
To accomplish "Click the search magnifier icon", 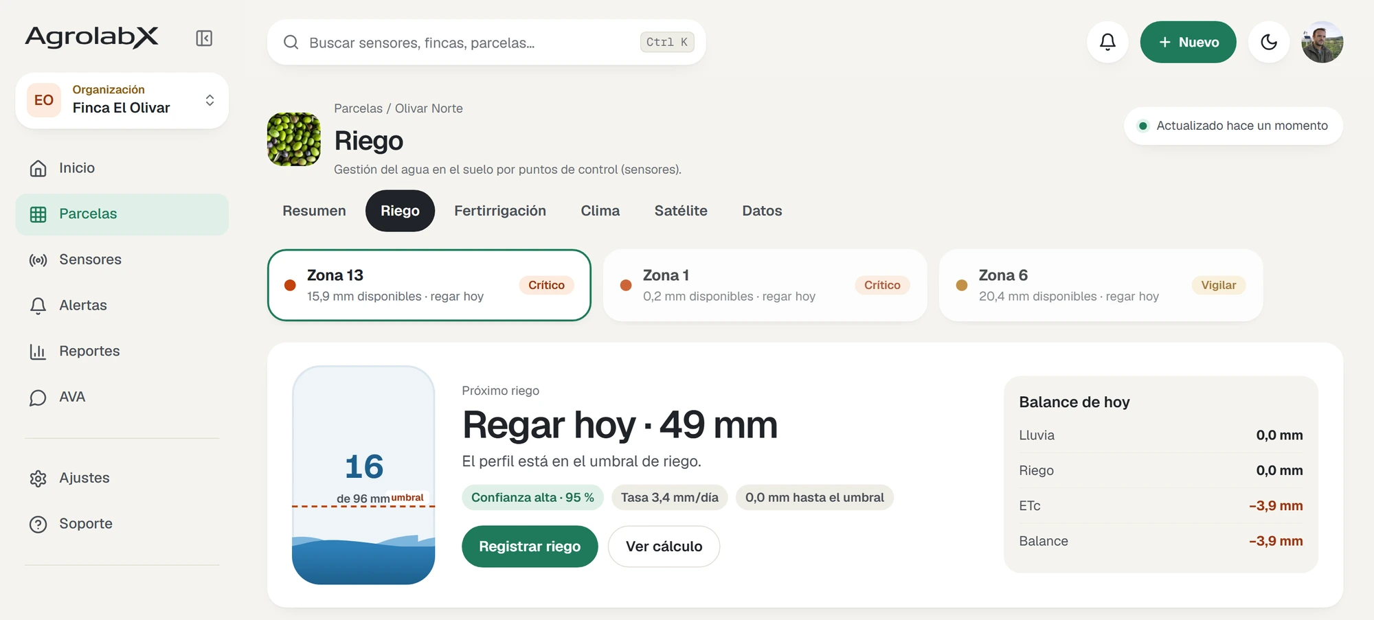I will (291, 43).
